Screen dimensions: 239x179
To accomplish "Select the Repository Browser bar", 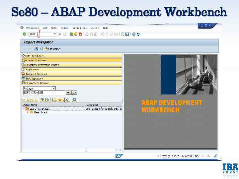I will [72, 60].
